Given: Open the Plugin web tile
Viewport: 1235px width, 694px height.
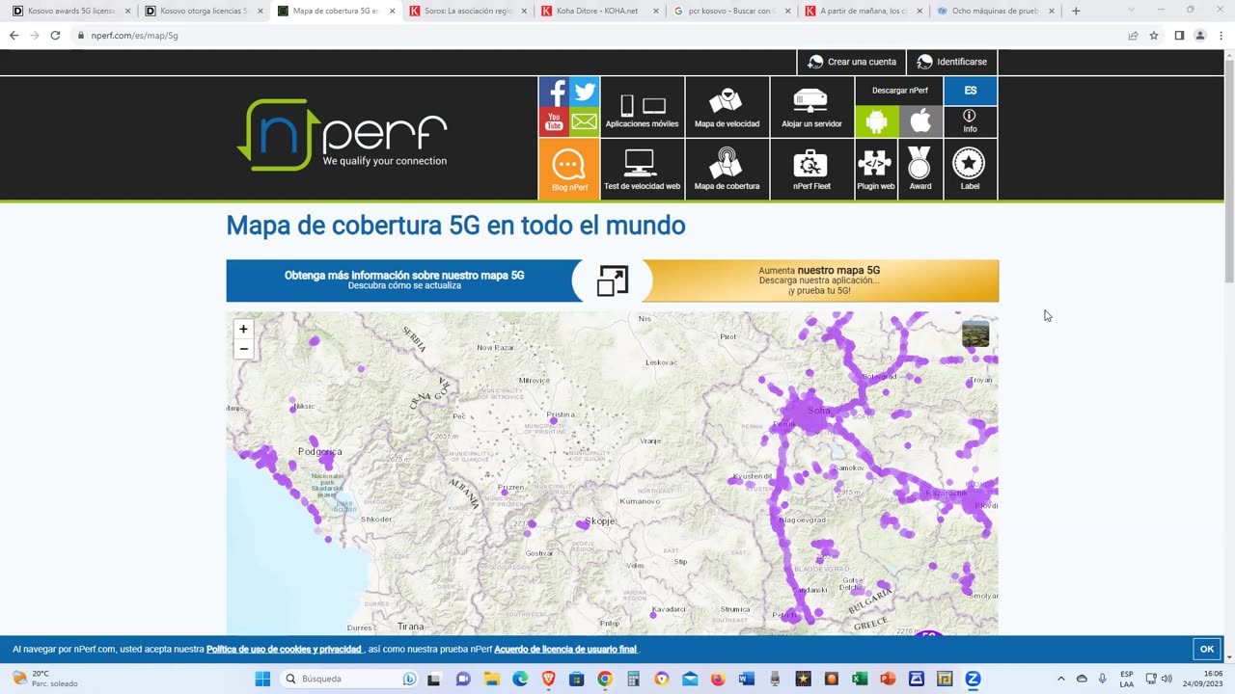Looking at the screenshot, I should point(876,170).
